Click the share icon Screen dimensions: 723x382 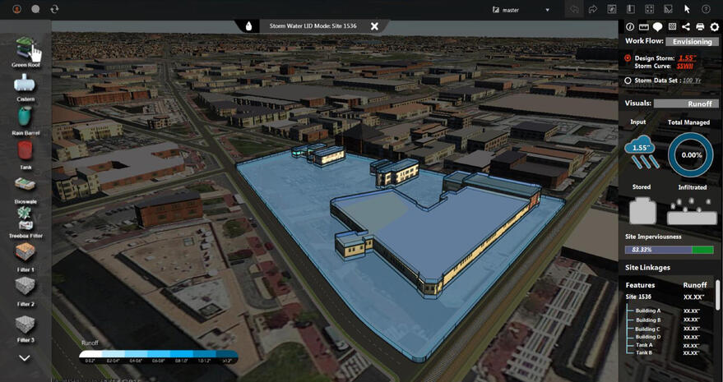[686, 27]
